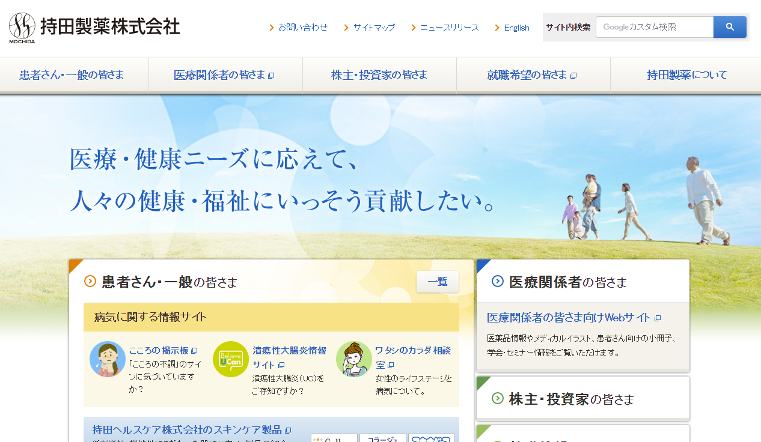
Task: Open 潰瘍性大腸炎情報サイト link
Action: click(289, 357)
